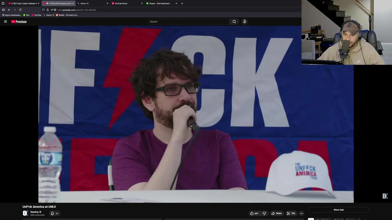
Task: Open Import bookmarks toolbar item
Action: [12, 15]
